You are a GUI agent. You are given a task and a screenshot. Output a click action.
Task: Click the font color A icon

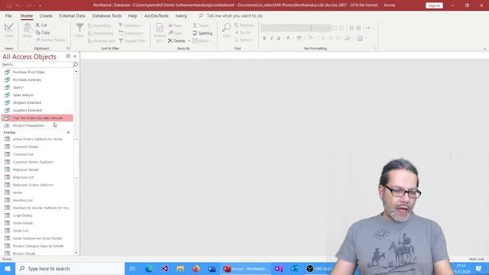[x=288, y=38]
